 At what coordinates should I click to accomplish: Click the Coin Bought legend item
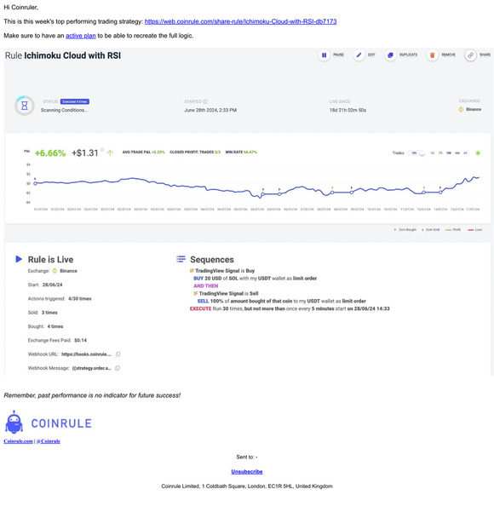(x=405, y=230)
